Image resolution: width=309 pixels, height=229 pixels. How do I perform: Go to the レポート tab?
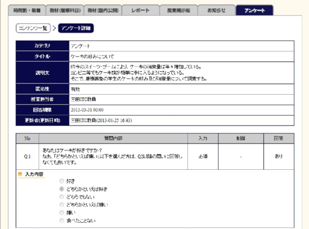click(141, 10)
